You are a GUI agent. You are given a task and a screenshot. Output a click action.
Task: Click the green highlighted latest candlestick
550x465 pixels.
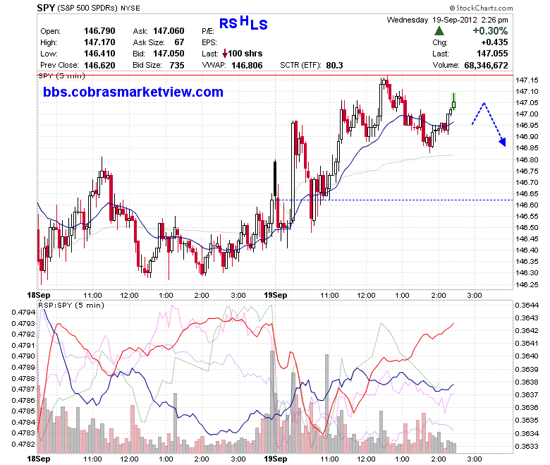[x=454, y=102]
